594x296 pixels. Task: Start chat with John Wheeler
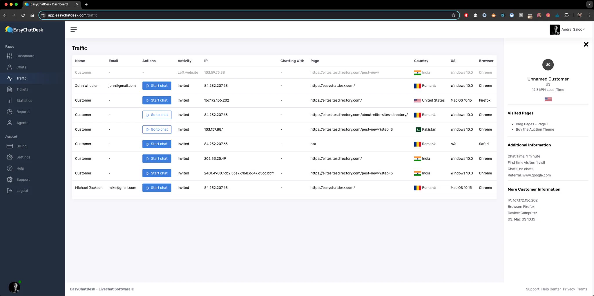(157, 86)
